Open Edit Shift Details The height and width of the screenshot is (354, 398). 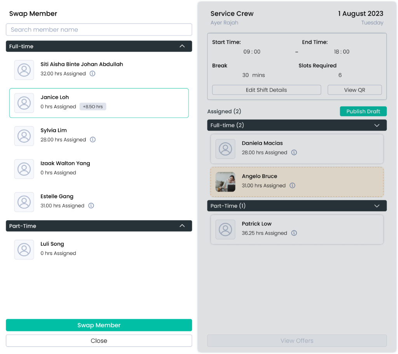click(x=266, y=90)
